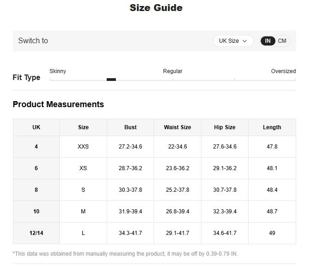Select the IN unit option

(x=268, y=41)
